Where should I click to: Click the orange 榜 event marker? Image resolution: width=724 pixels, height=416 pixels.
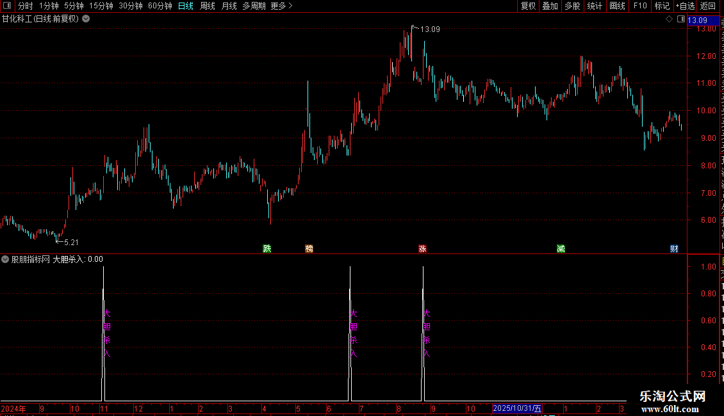(x=309, y=248)
